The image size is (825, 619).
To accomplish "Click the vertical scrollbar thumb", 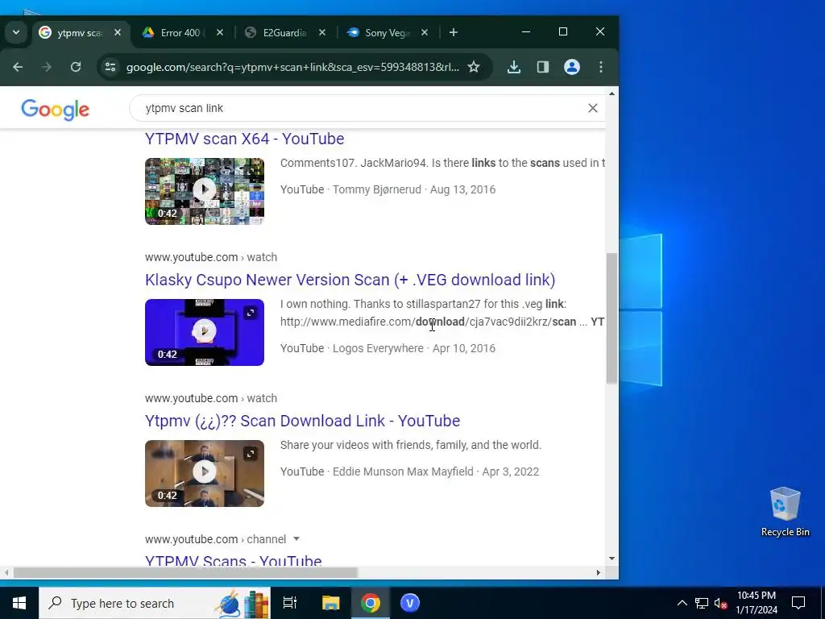I will click(x=612, y=318).
